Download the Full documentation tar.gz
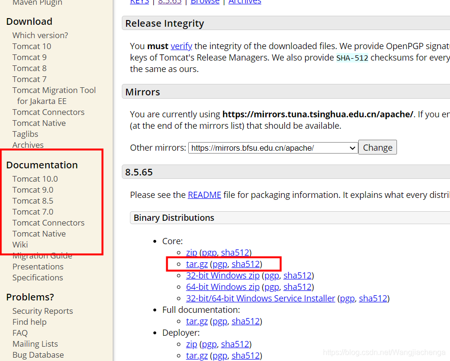 coord(197,321)
